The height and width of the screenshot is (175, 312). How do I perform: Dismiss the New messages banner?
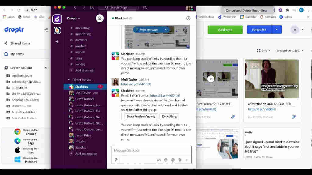(166, 29)
